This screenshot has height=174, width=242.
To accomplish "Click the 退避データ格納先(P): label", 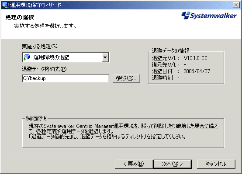I will tap(45, 69).
